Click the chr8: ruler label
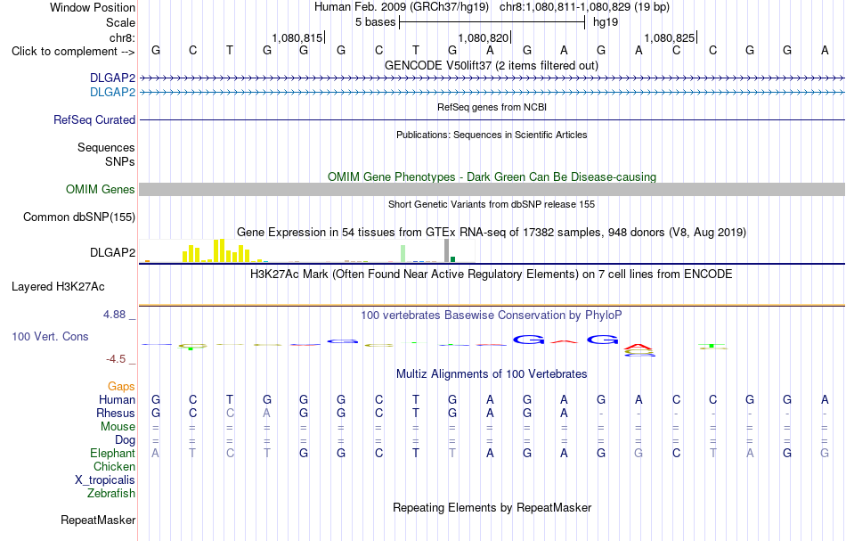The height and width of the screenshot is (541, 846). (x=122, y=37)
